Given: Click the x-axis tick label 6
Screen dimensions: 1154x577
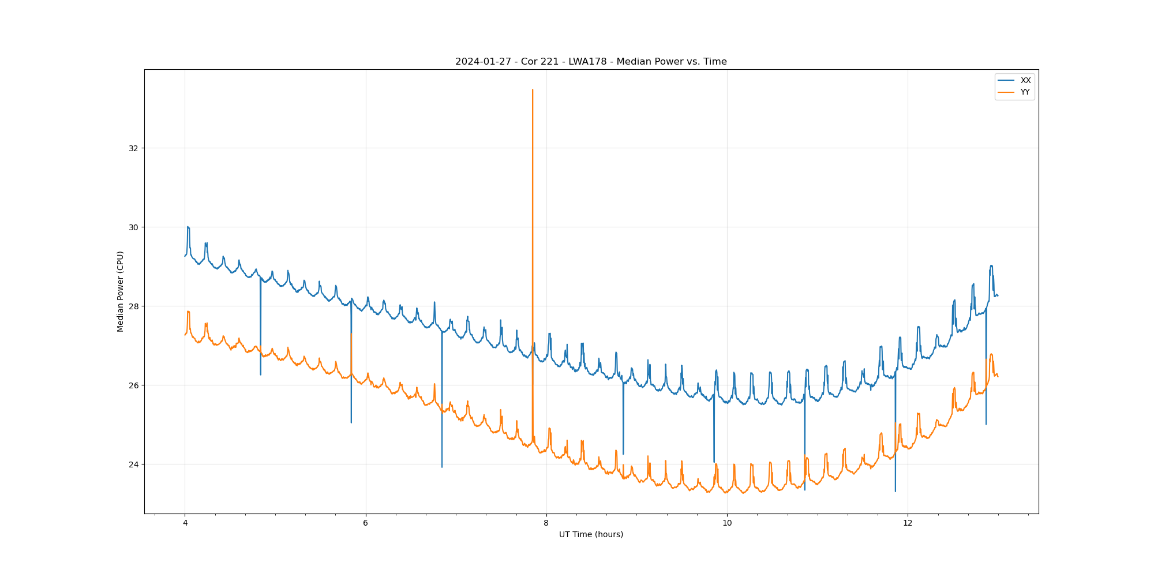Looking at the screenshot, I should pyautogui.click(x=365, y=523).
